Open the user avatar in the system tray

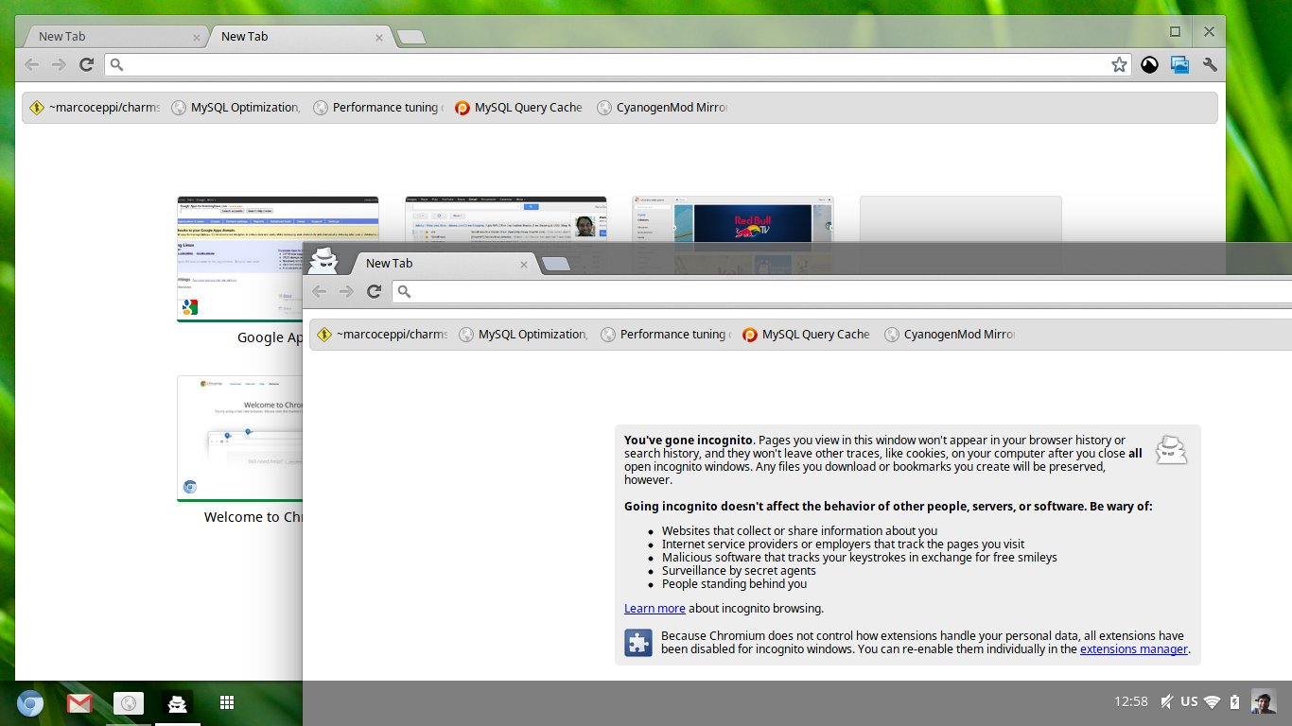click(1264, 701)
